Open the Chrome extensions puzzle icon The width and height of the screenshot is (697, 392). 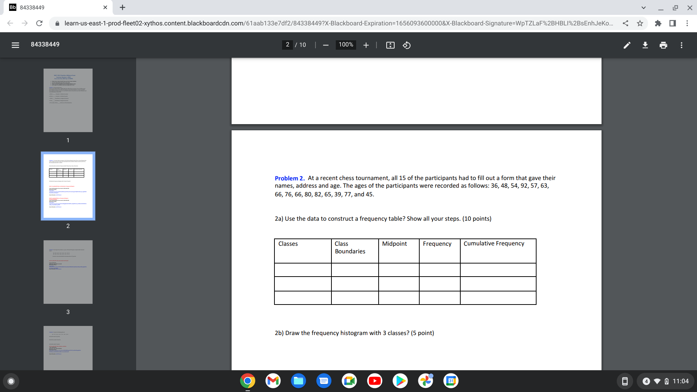coord(658,23)
